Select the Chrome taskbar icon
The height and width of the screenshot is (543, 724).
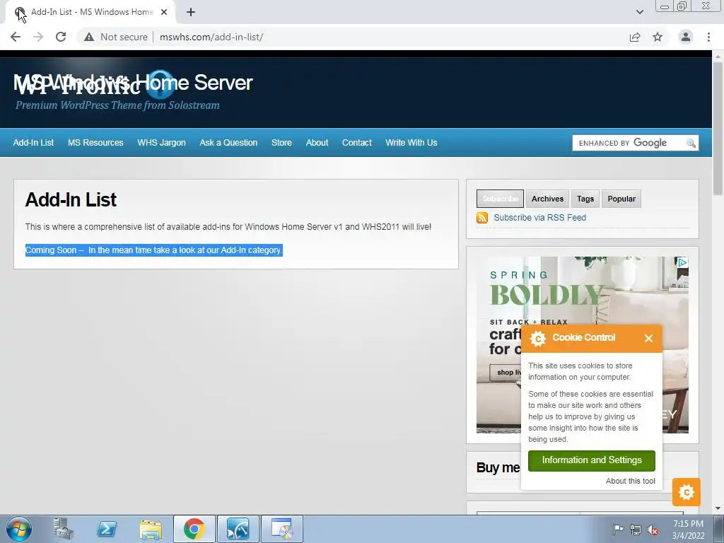(194, 529)
